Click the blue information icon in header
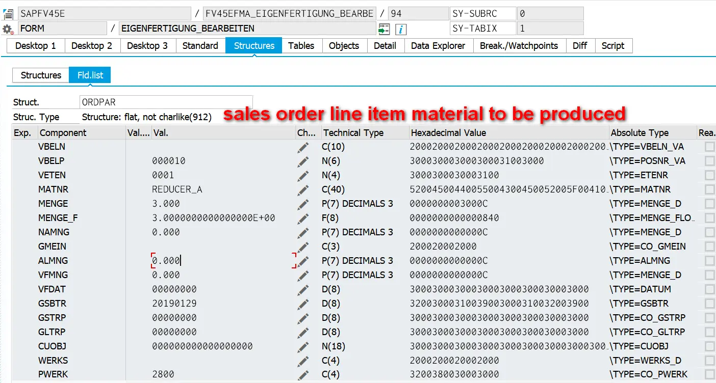This screenshot has width=716, height=383. [401, 29]
